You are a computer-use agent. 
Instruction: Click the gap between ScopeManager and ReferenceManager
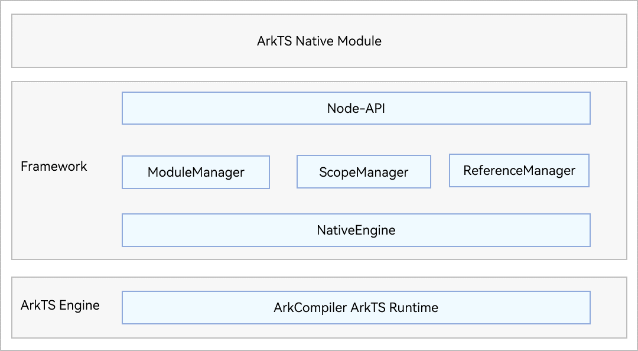tap(440, 172)
